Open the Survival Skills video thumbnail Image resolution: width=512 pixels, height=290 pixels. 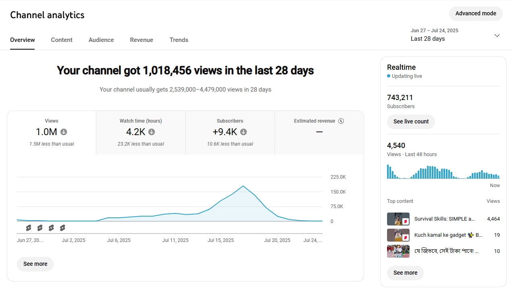pyautogui.click(x=398, y=219)
